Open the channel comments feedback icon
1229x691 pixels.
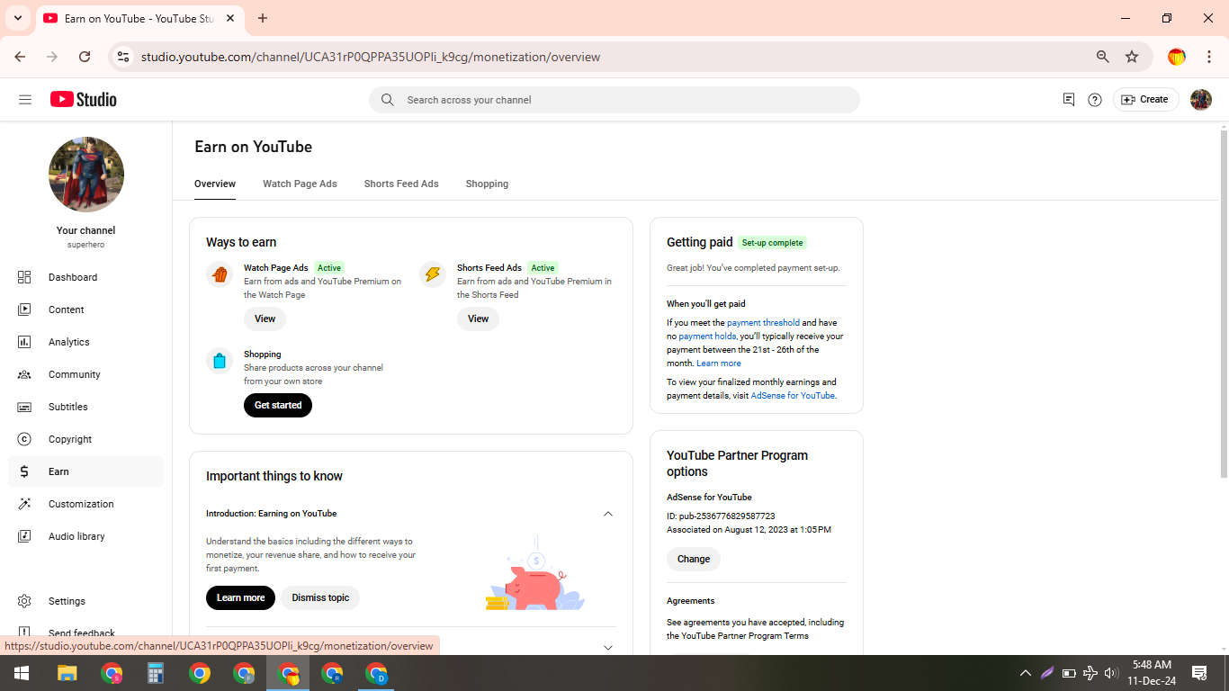[1069, 100]
